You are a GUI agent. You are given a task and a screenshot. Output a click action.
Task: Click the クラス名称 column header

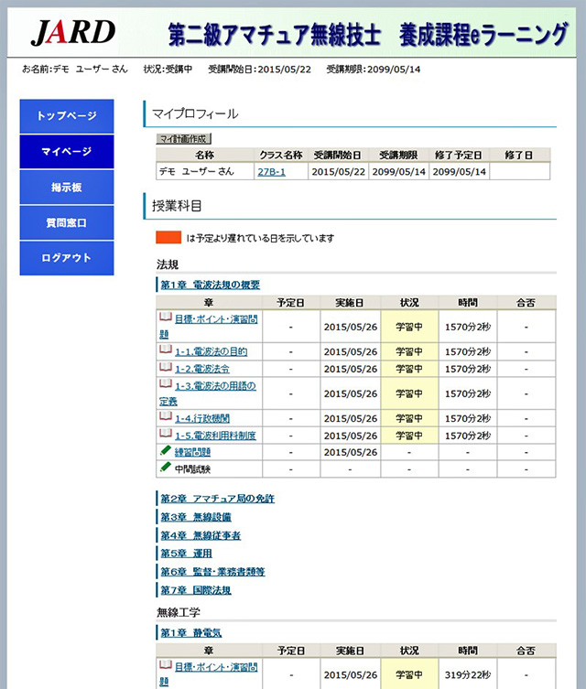(x=281, y=156)
